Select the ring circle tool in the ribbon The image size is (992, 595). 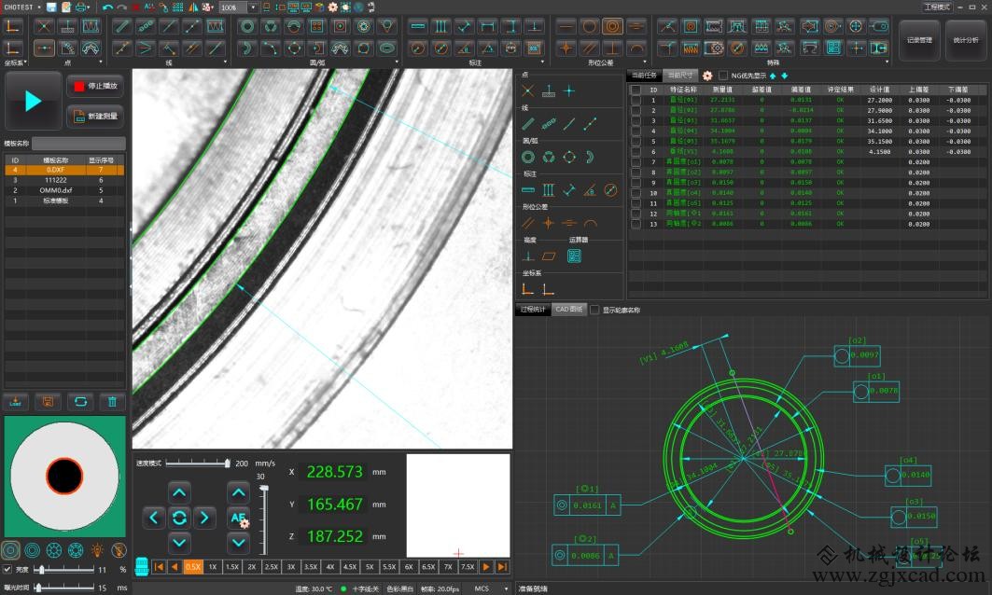247,26
